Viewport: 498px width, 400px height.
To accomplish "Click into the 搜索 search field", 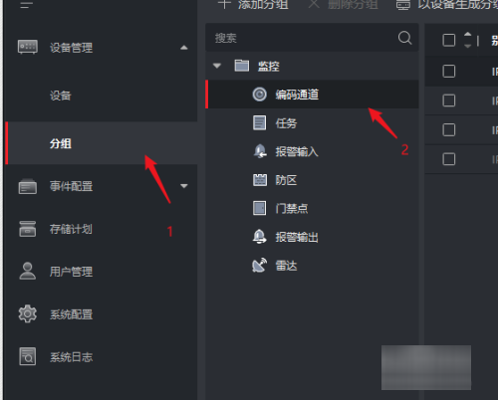I will [x=301, y=38].
